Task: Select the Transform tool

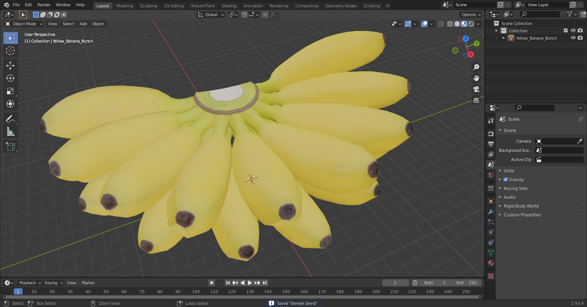Action: (10, 104)
